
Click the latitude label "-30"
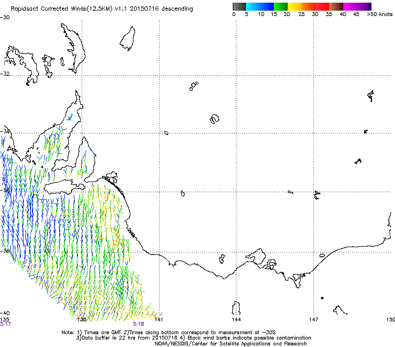click(x=5, y=18)
